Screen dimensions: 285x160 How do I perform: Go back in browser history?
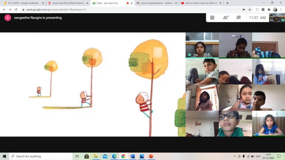[4, 10]
